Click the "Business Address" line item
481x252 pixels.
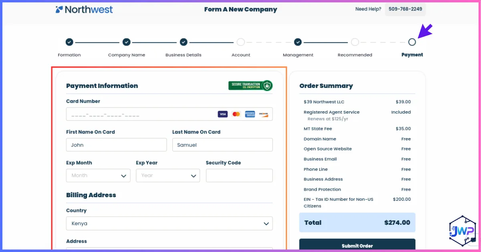[x=323, y=179]
